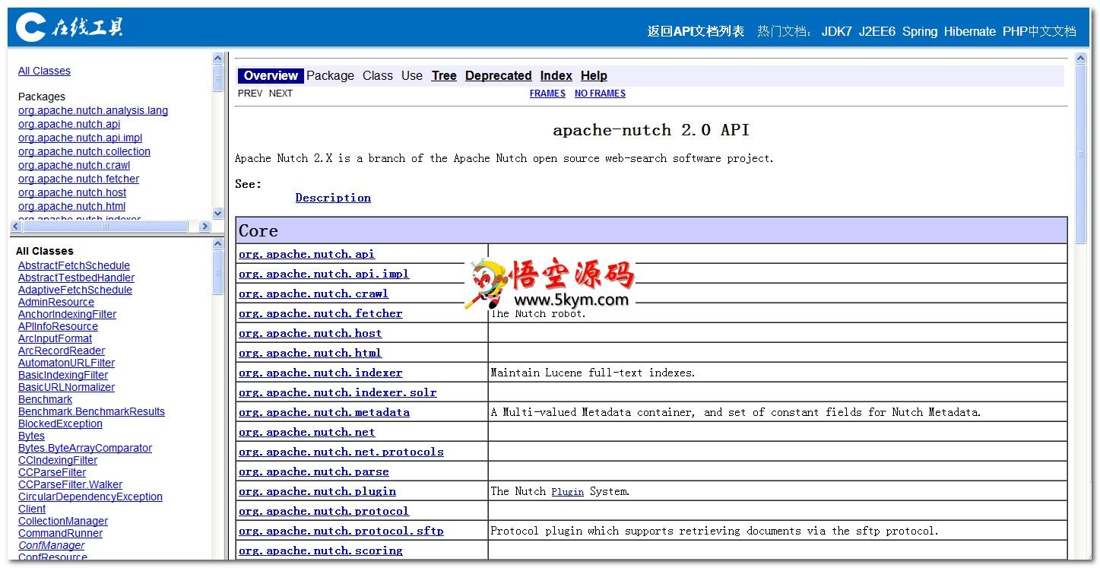Open org.apache.nutch.crawl in Core table
This screenshot has width=1100, height=568.
click(x=313, y=294)
